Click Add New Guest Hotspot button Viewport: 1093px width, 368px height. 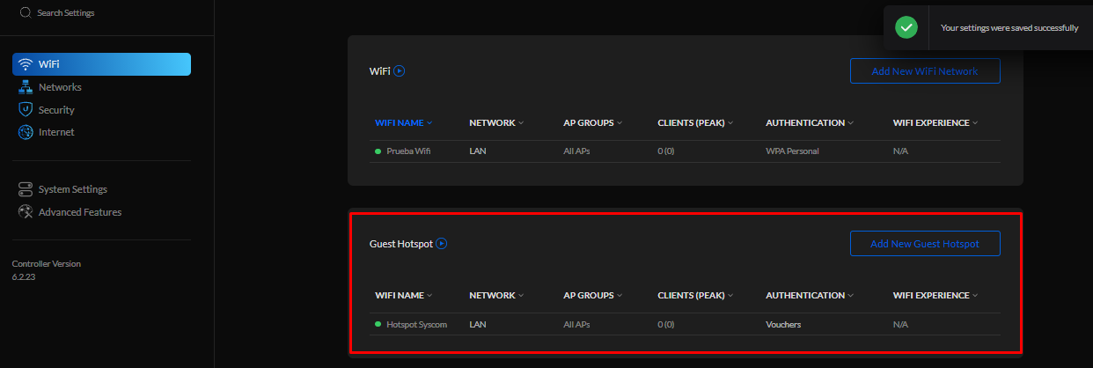pyautogui.click(x=925, y=244)
